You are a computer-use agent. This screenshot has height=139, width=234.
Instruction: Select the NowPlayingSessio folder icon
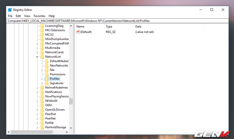(42, 96)
